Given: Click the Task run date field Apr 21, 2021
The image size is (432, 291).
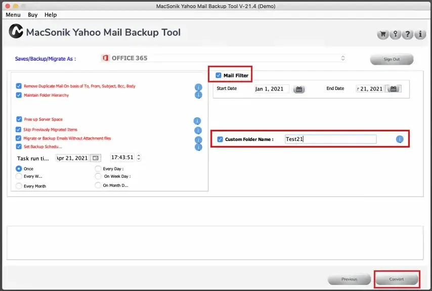Looking at the screenshot, I should tap(72, 158).
